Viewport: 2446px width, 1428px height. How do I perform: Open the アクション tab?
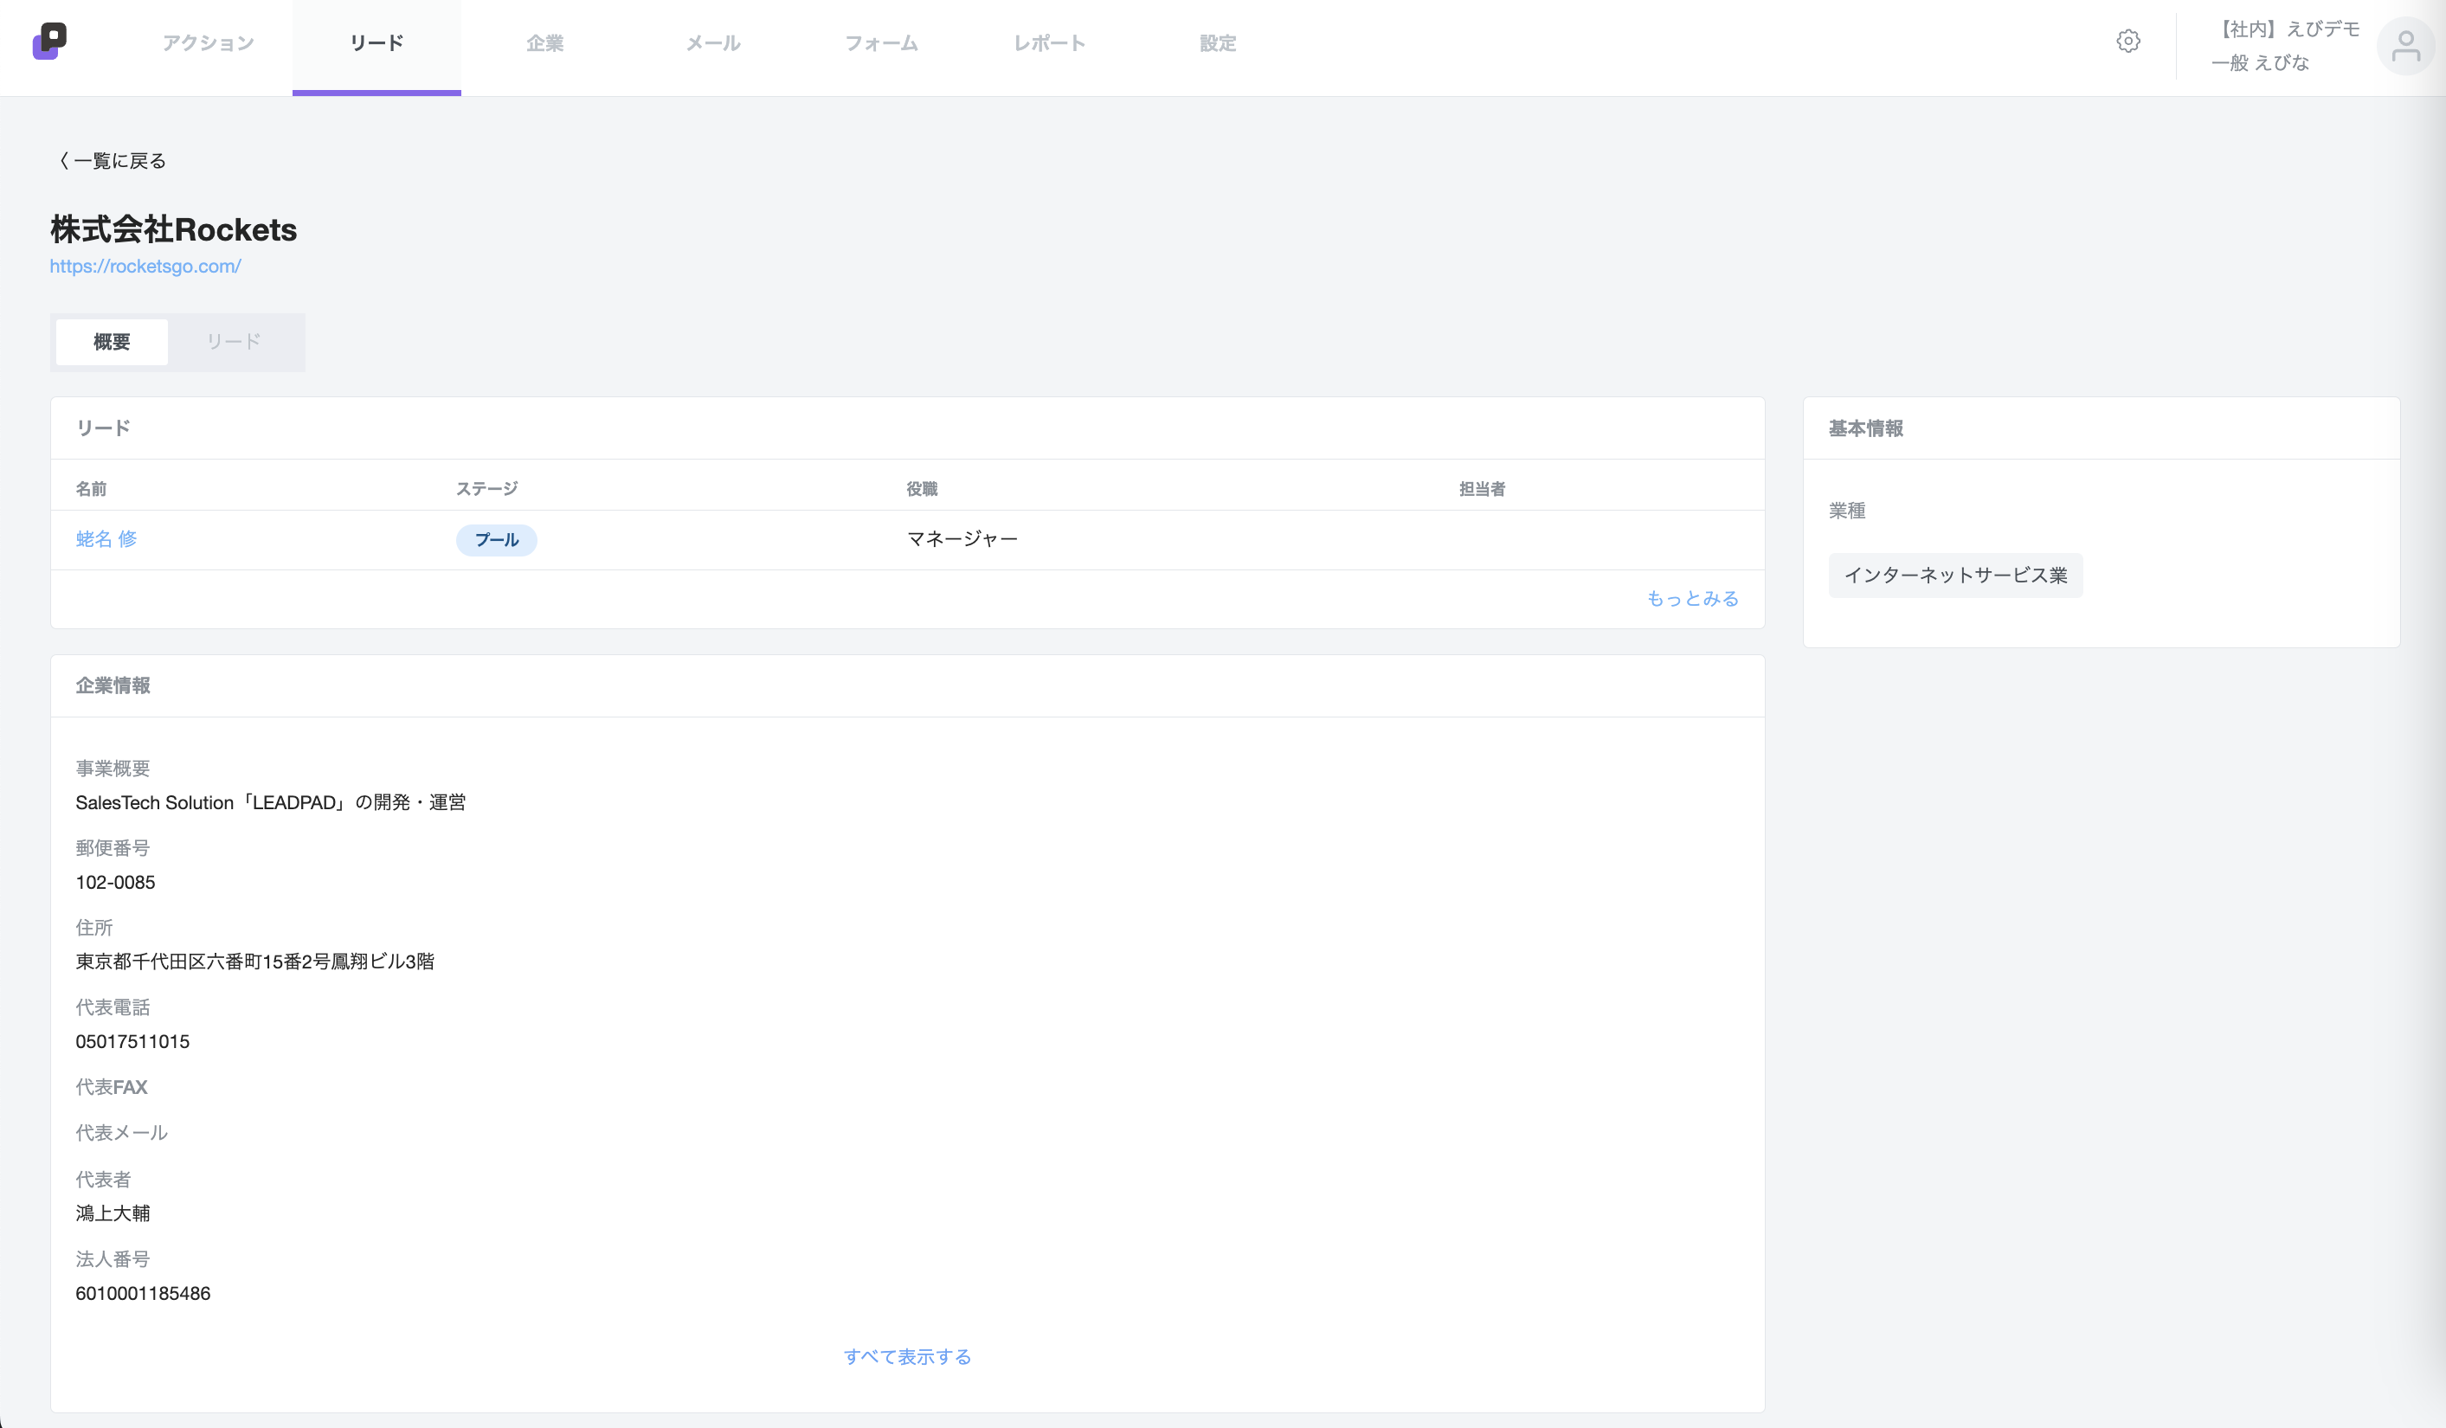point(208,42)
